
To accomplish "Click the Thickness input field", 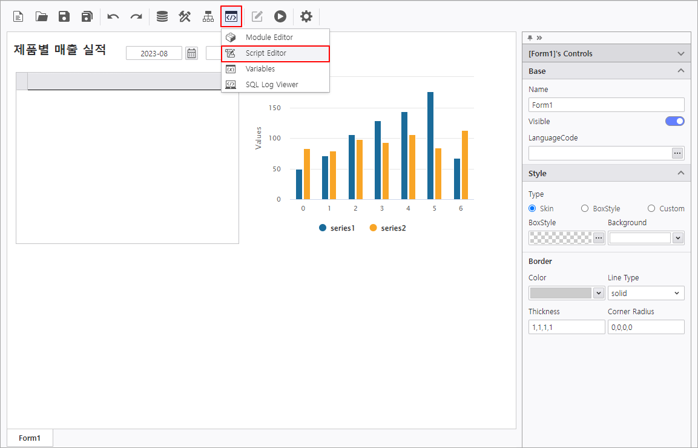I will click(x=566, y=327).
